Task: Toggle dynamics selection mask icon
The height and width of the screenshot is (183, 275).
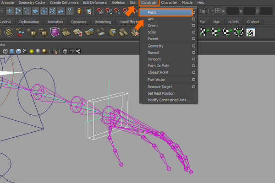Action: point(52,11)
